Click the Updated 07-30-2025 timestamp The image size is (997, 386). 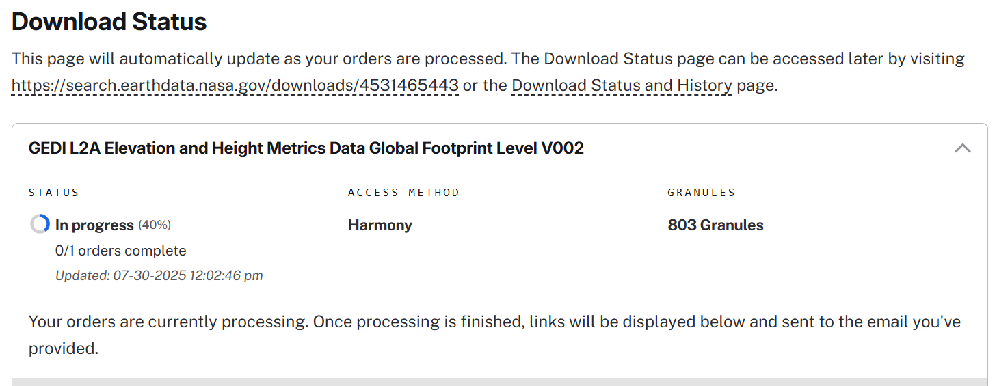coord(159,276)
